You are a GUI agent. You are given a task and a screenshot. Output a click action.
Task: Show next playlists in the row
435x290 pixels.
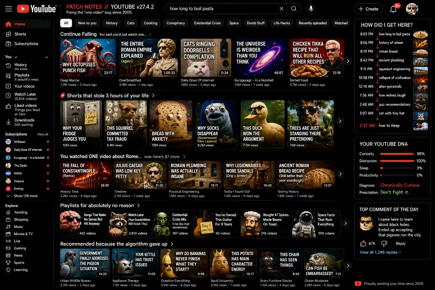(346, 223)
